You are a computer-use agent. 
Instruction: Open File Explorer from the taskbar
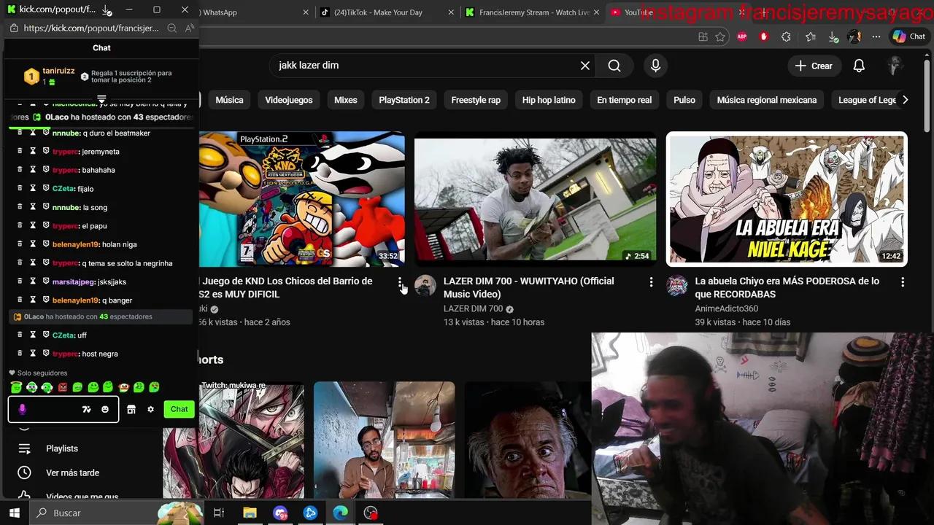point(250,513)
